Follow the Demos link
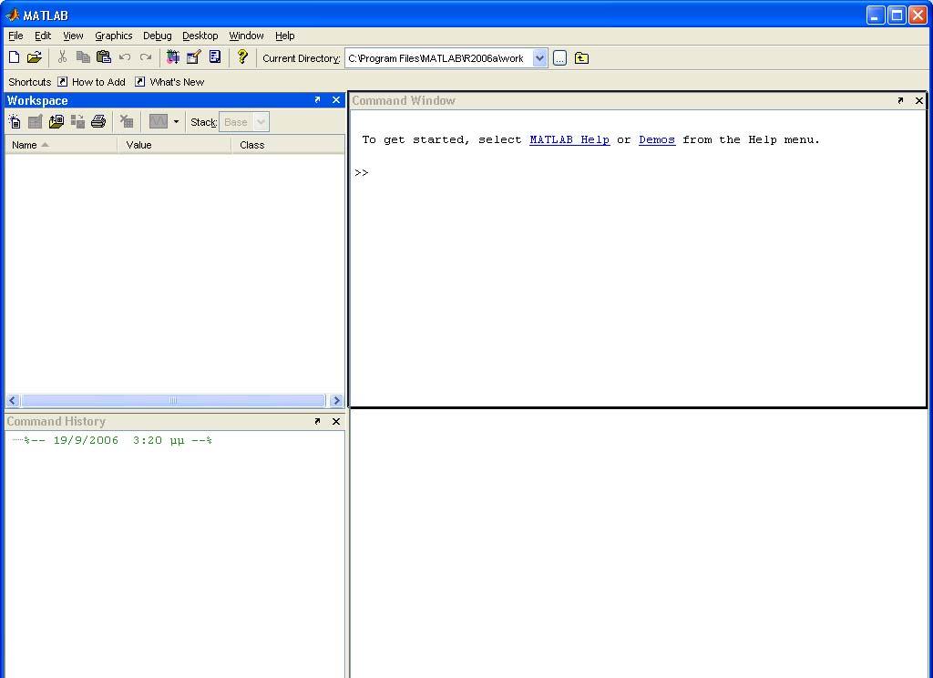933x678 pixels. click(657, 140)
